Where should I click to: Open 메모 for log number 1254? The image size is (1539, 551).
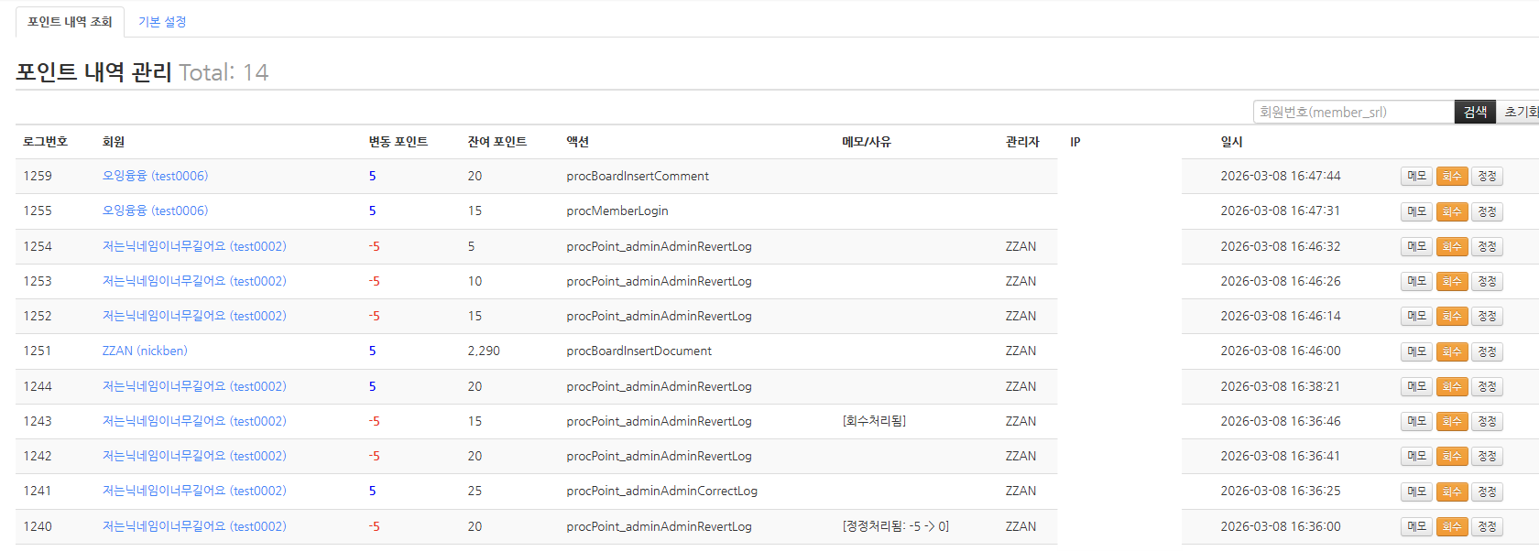coord(1416,246)
